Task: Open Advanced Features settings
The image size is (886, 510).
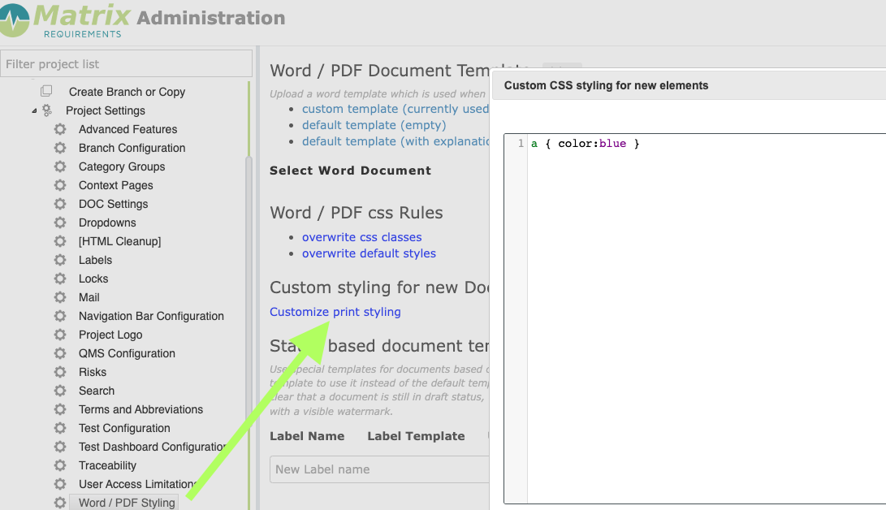Action: (x=127, y=129)
